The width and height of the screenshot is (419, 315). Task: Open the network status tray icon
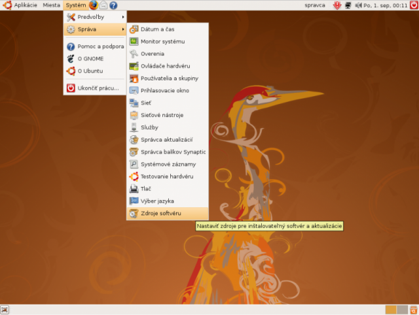[x=348, y=5]
